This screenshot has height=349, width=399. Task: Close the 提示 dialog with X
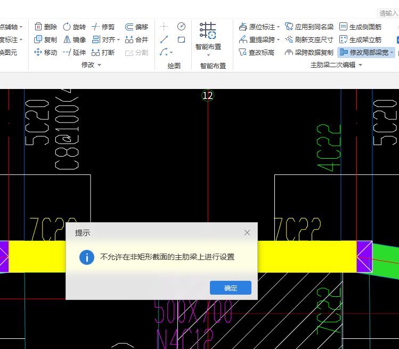point(247,233)
